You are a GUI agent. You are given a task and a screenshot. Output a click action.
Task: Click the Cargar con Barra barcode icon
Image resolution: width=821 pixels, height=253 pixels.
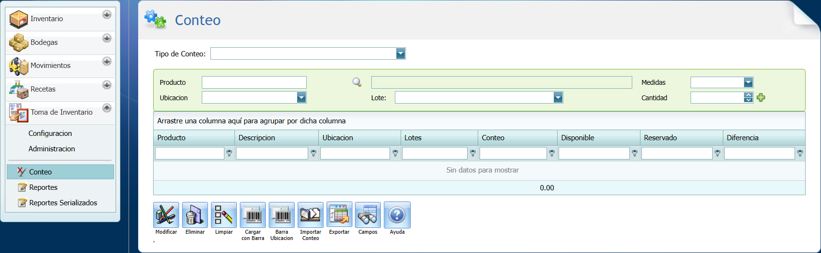[x=253, y=215]
